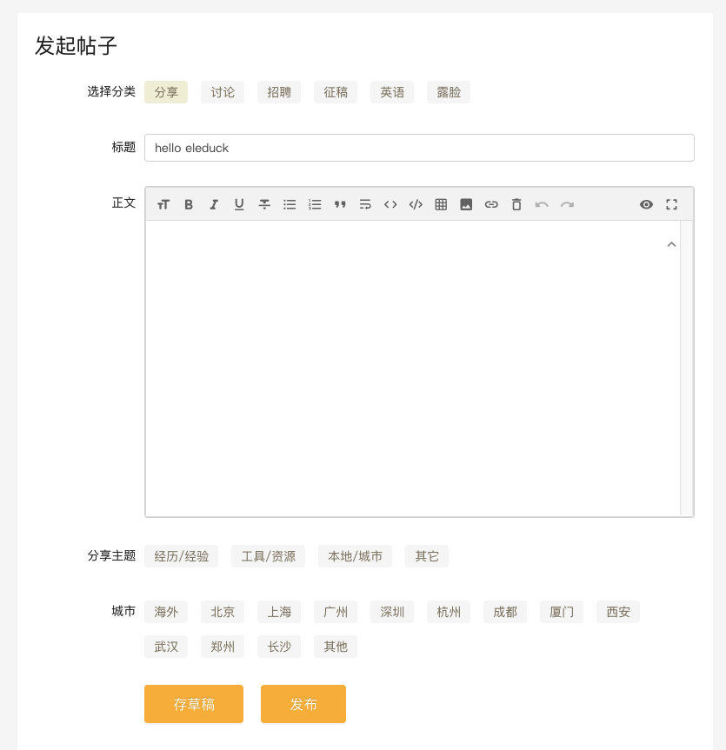Insert a numbered ordered list

[x=315, y=205]
